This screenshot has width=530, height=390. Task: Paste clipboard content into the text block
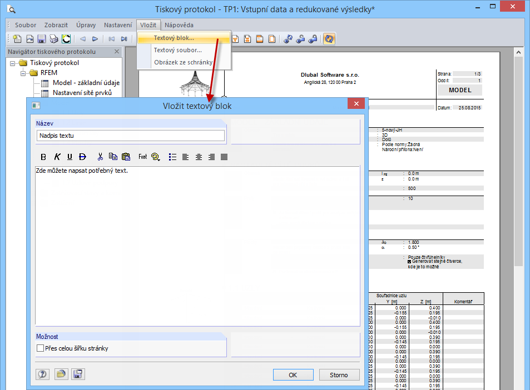126,157
